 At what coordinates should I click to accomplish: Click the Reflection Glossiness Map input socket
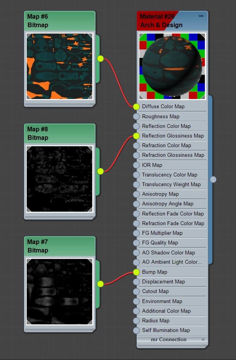pyautogui.click(x=136, y=136)
